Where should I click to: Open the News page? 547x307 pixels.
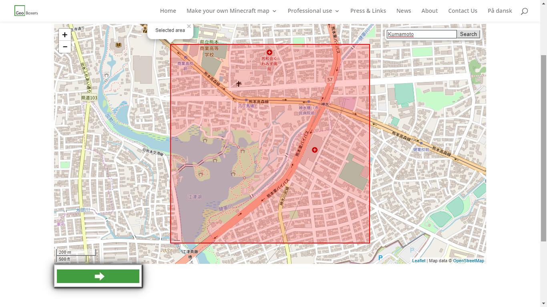404,11
